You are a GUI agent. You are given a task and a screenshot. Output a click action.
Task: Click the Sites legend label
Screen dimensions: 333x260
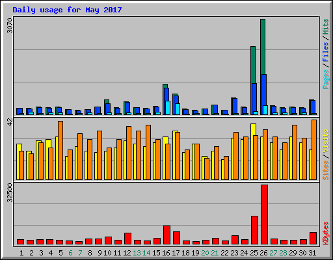click(x=325, y=170)
